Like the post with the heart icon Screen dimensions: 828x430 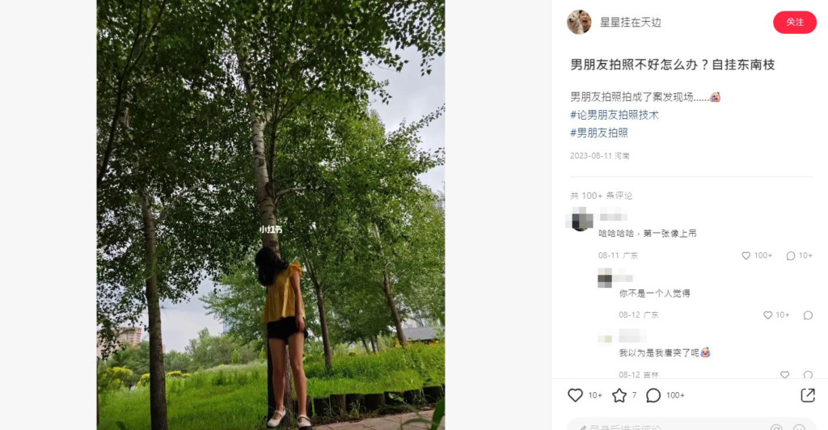point(575,395)
